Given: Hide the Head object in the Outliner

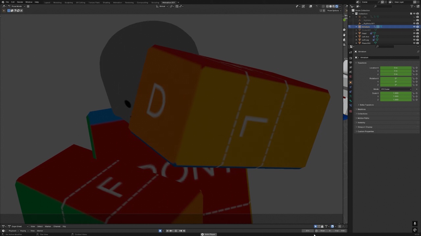Looking at the screenshot, I should click(x=414, y=33).
